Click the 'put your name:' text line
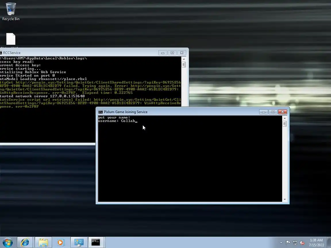Screen dimensions: 331x248 114,117
